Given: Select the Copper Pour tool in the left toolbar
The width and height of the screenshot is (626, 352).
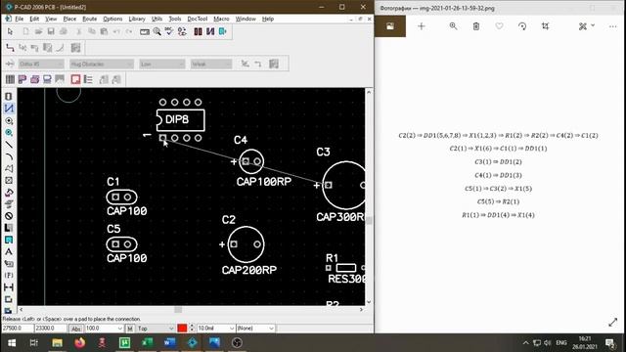Looking at the screenshot, I should click(x=9, y=193).
